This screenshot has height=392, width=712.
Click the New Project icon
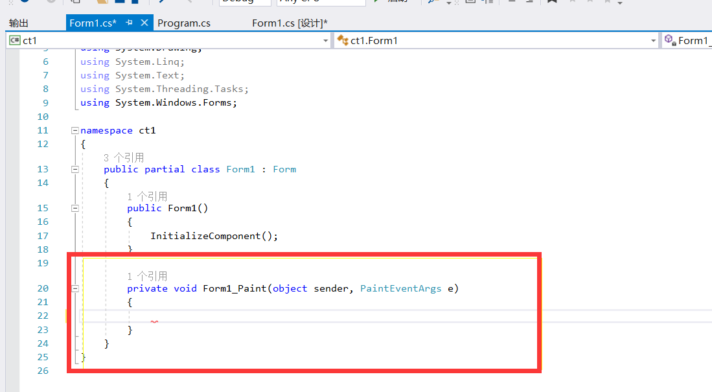(73, 3)
